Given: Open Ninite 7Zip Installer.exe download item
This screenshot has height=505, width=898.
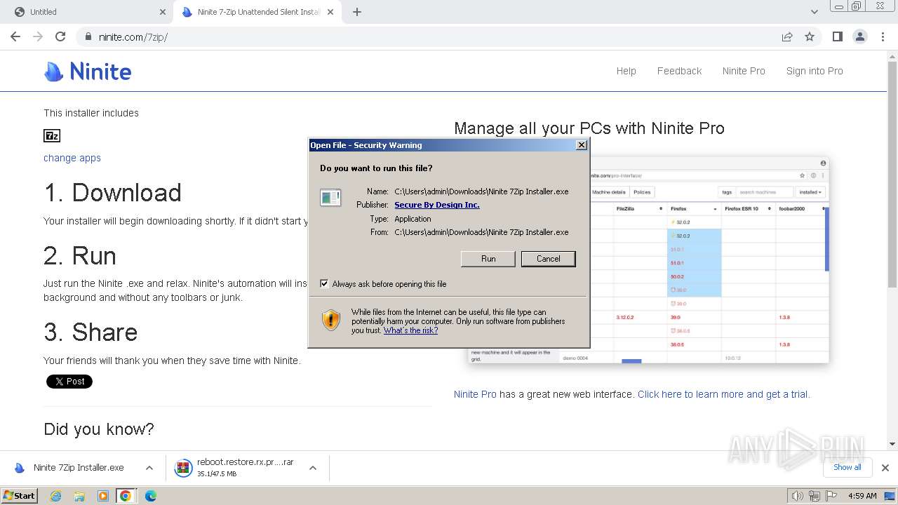Looking at the screenshot, I should click(70, 468).
